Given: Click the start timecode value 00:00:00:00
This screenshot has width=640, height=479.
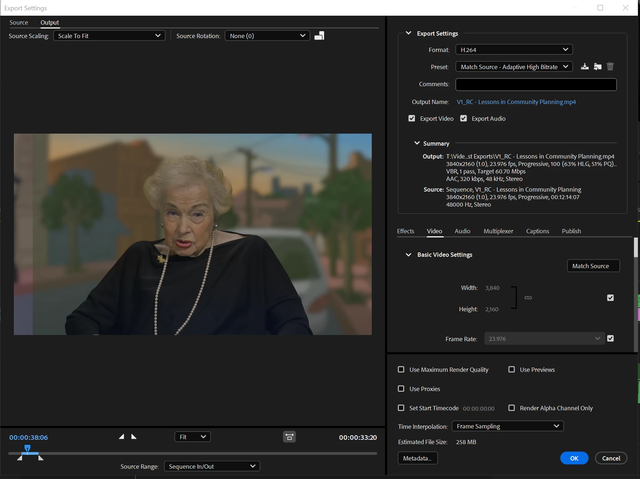Looking at the screenshot, I should (478, 408).
